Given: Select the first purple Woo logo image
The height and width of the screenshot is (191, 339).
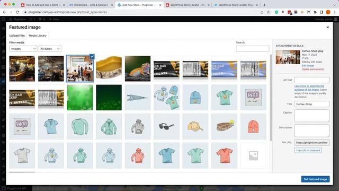Looking at the screenshot, I should [x=253, y=98].
